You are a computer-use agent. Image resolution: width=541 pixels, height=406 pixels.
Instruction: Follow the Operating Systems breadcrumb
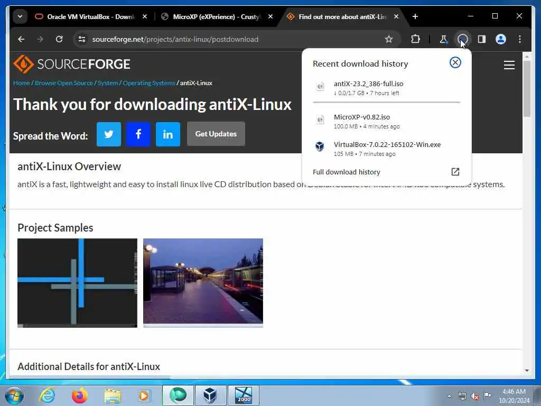pyautogui.click(x=149, y=83)
